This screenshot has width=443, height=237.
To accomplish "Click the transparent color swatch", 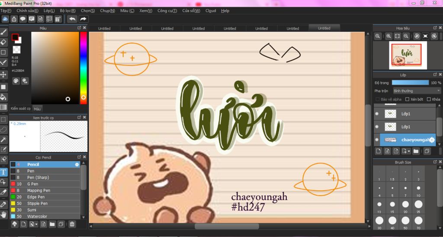I will pyautogui.click(x=17, y=50).
